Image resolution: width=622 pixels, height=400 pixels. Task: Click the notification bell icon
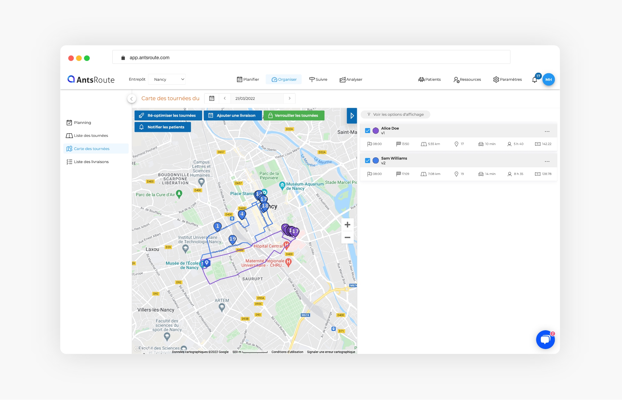(x=535, y=80)
